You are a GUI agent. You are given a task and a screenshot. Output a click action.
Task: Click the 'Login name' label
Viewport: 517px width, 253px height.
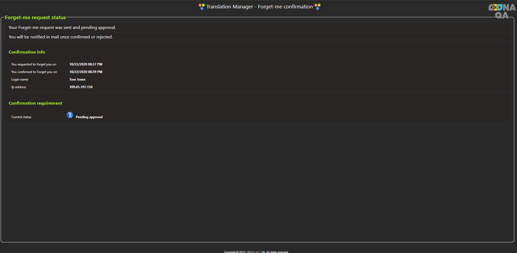pos(20,79)
